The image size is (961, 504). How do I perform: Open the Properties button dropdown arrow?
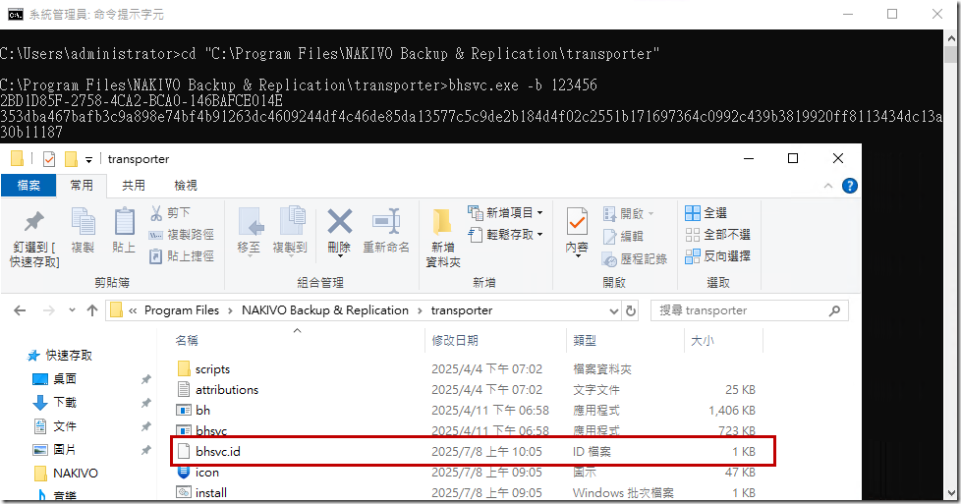pos(577,256)
